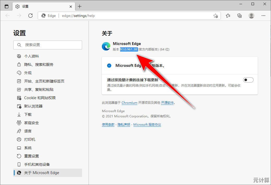Open Microsoft 服务协议 link
The width and height of the screenshot is (271, 185).
[147, 125]
